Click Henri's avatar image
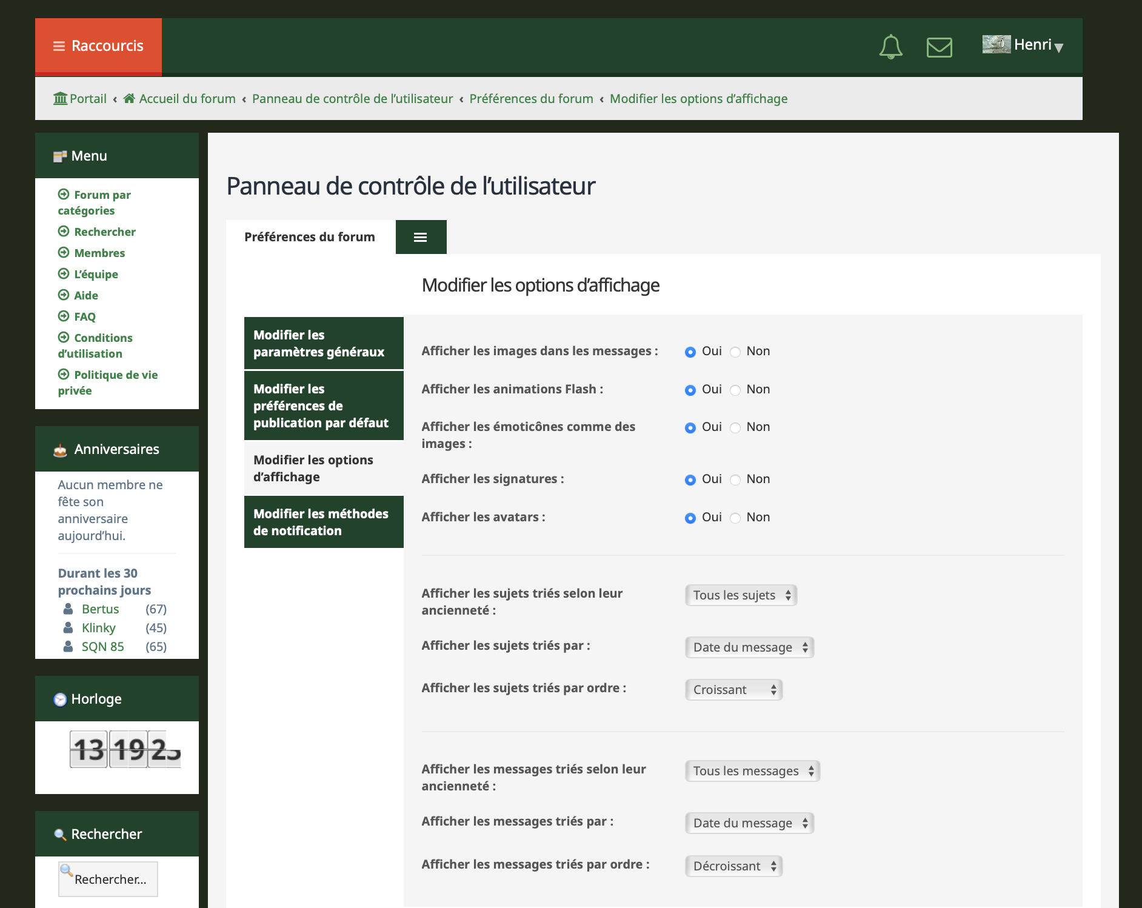The height and width of the screenshot is (908, 1142). coord(996,44)
